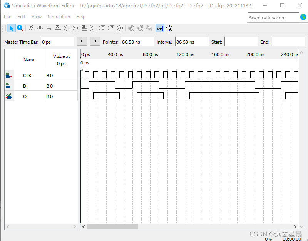
Task: Minimize the Simulation Waveform Editor window
Action: [x=265, y=5]
